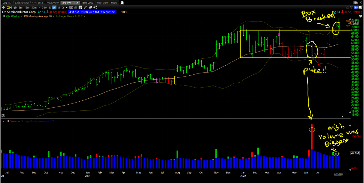Screen dimensions: 364x183
Task: Click the ON ticker symbol box
Action: coord(9,8)
